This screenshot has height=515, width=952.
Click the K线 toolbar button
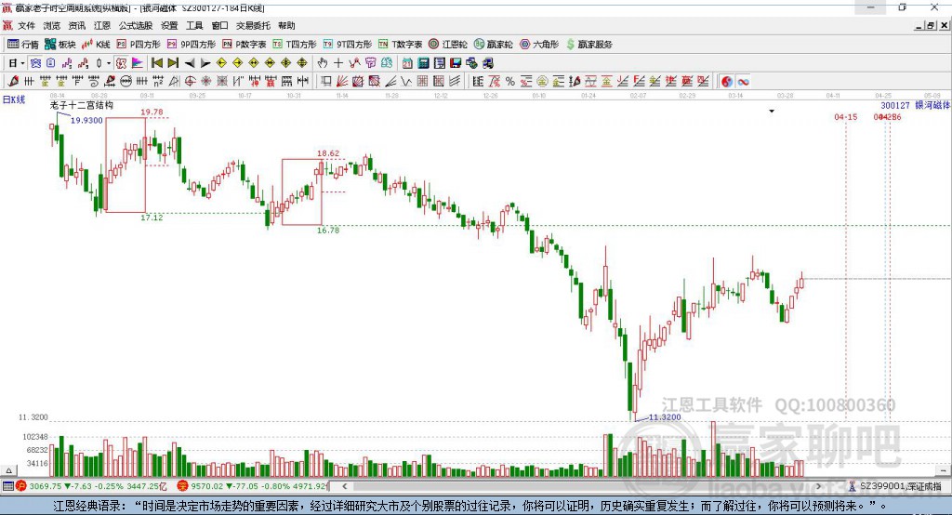(96, 45)
